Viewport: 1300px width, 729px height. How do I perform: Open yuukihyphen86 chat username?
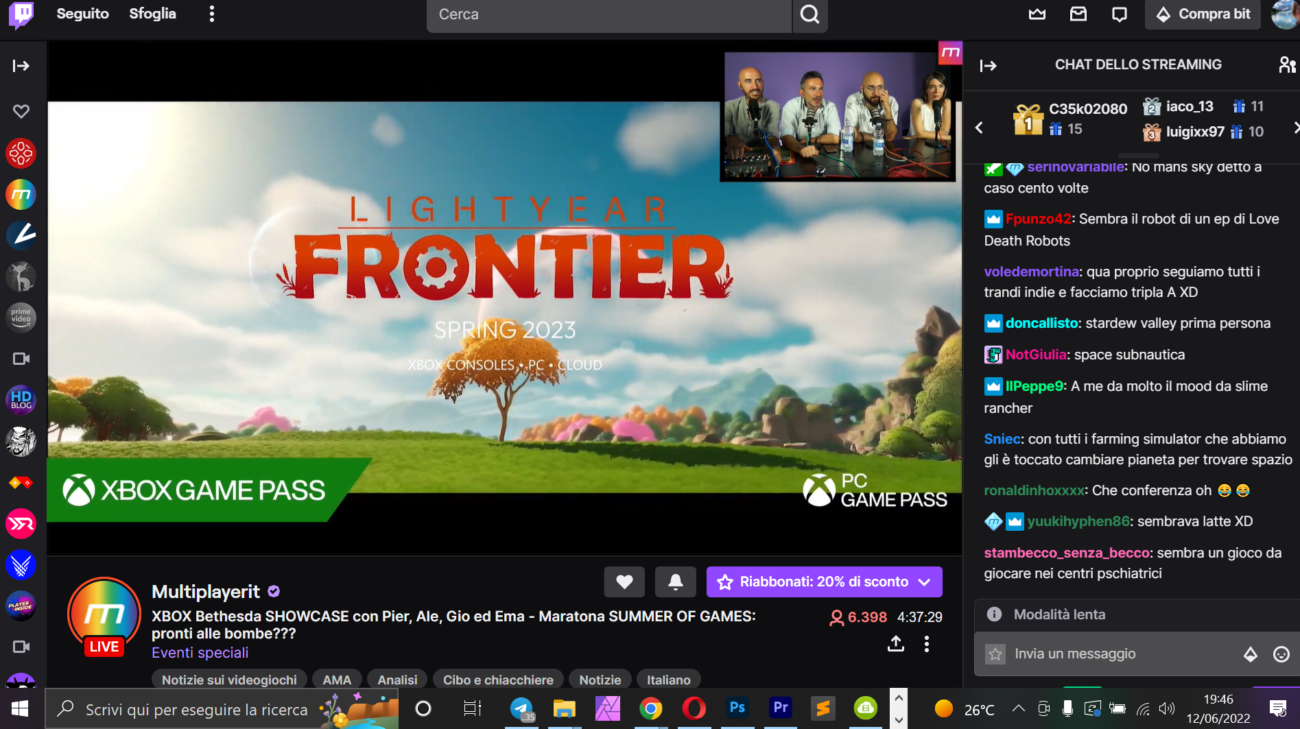[1078, 521]
